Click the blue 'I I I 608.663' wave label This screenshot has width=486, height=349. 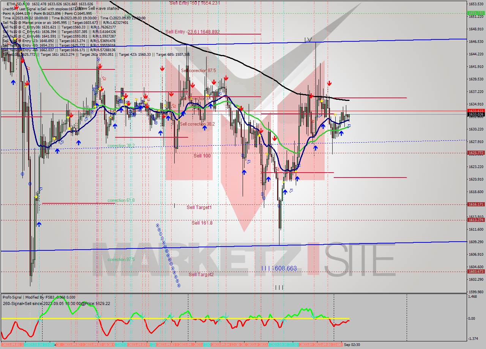click(279, 268)
